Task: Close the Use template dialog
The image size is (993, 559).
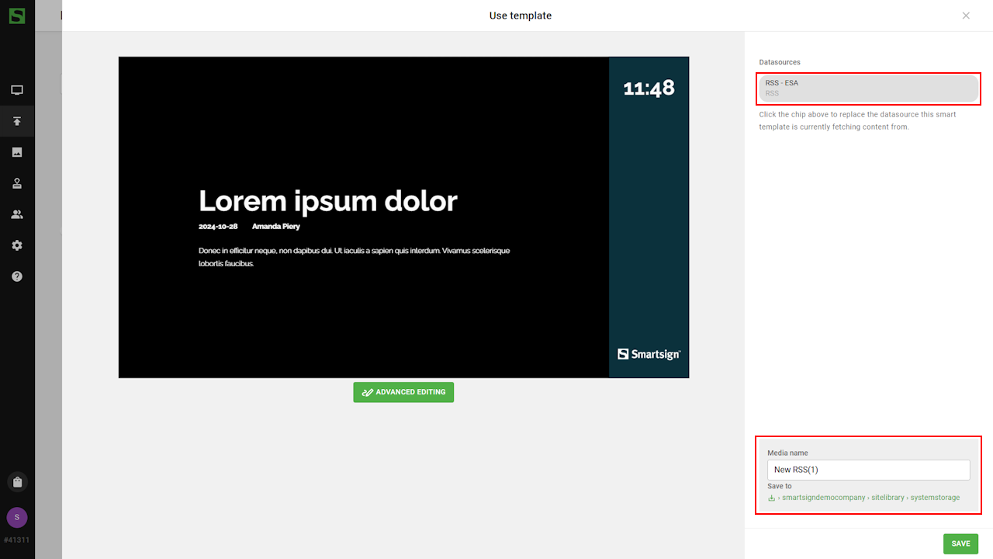Action: [966, 16]
